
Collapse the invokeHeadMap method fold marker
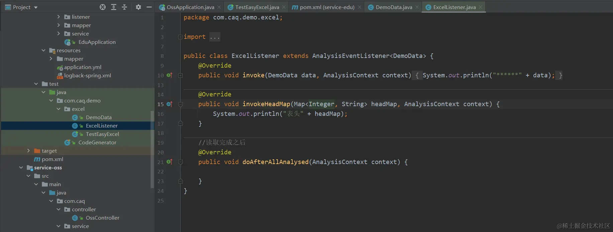point(180,104)
